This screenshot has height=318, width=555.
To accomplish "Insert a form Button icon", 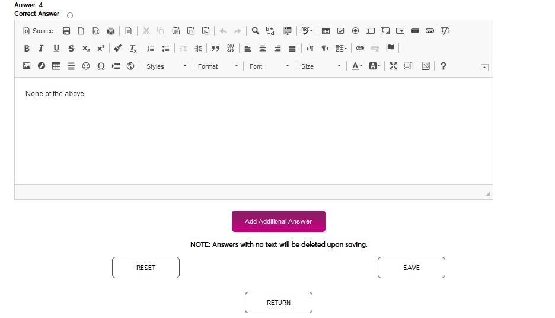I will (x=415, y=31).
